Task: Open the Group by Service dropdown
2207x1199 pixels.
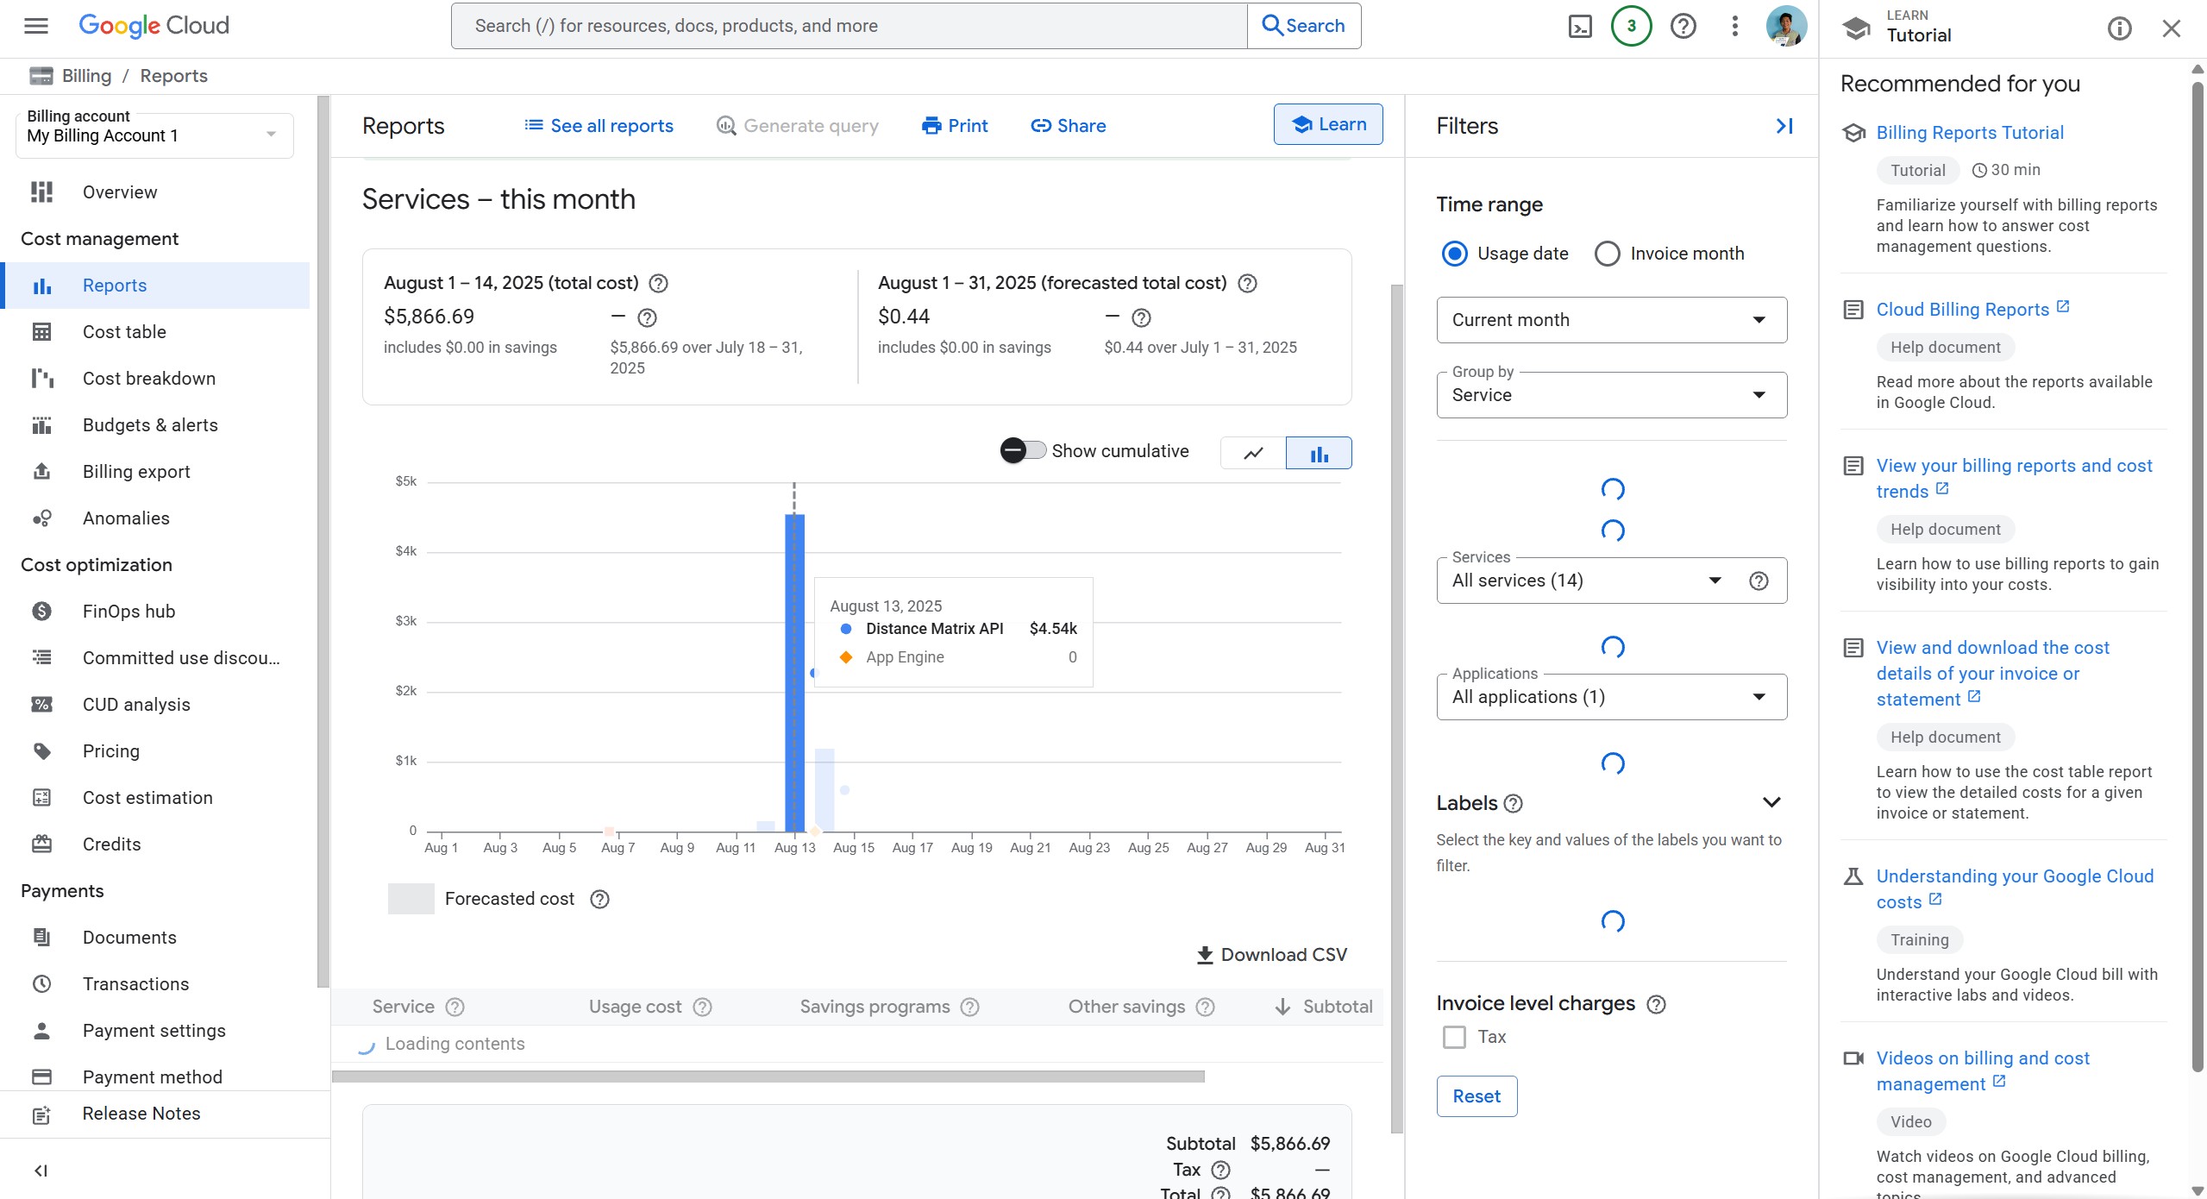Action: tap(1611, 395)
